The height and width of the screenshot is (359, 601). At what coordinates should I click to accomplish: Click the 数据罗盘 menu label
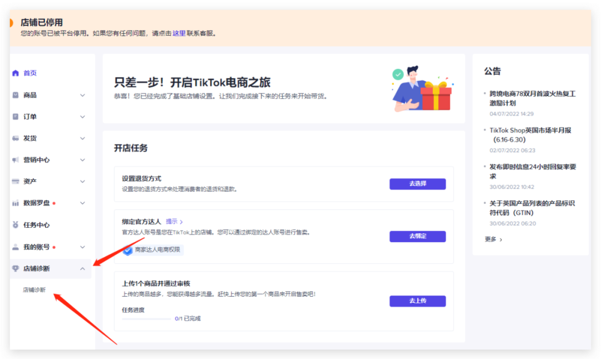pos(36,203)
